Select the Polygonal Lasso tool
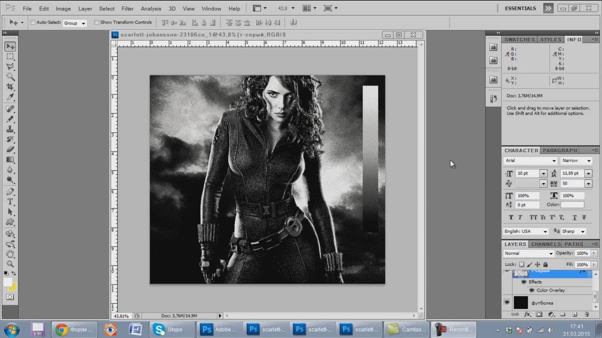 (x=10, y=67)
